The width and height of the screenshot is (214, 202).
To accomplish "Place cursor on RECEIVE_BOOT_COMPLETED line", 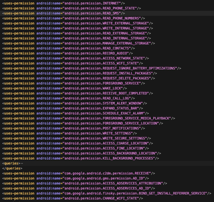I will [x=107, y=93].
